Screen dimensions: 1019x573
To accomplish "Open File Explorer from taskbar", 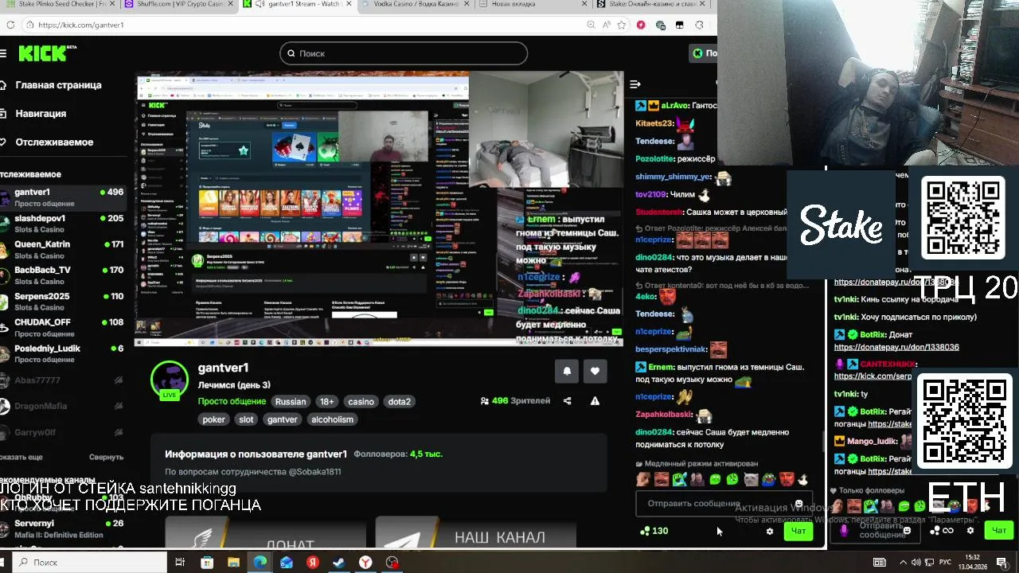I will pos(233,563).
